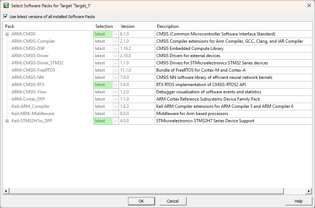The width and height of the screenshot is (315, 208).
Task: Click 'Debugger visualization of software events' description
Action: point(209,92)
